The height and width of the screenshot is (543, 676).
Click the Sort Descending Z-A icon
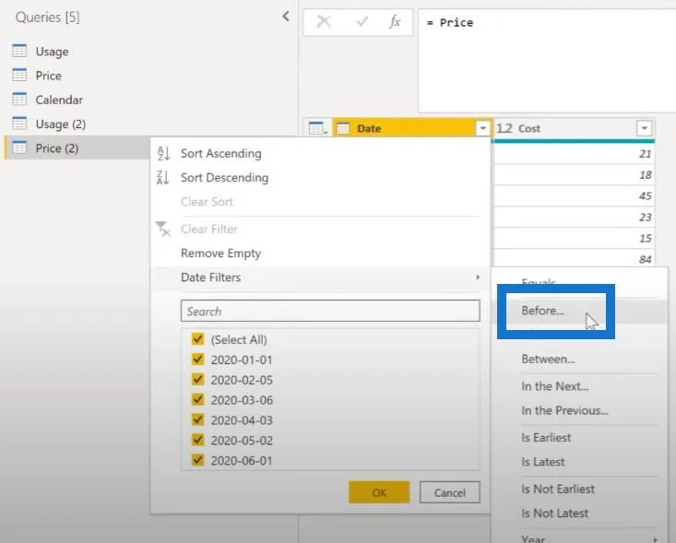tap(163, 177)
